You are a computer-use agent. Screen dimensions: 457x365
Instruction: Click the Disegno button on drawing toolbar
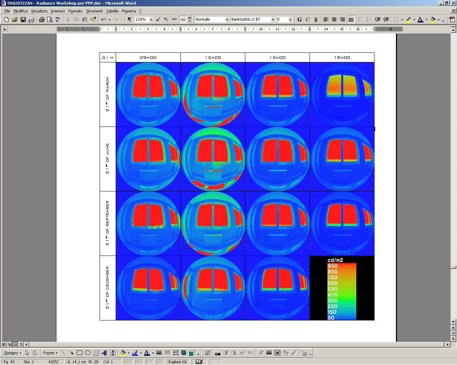tap(12, 353)
